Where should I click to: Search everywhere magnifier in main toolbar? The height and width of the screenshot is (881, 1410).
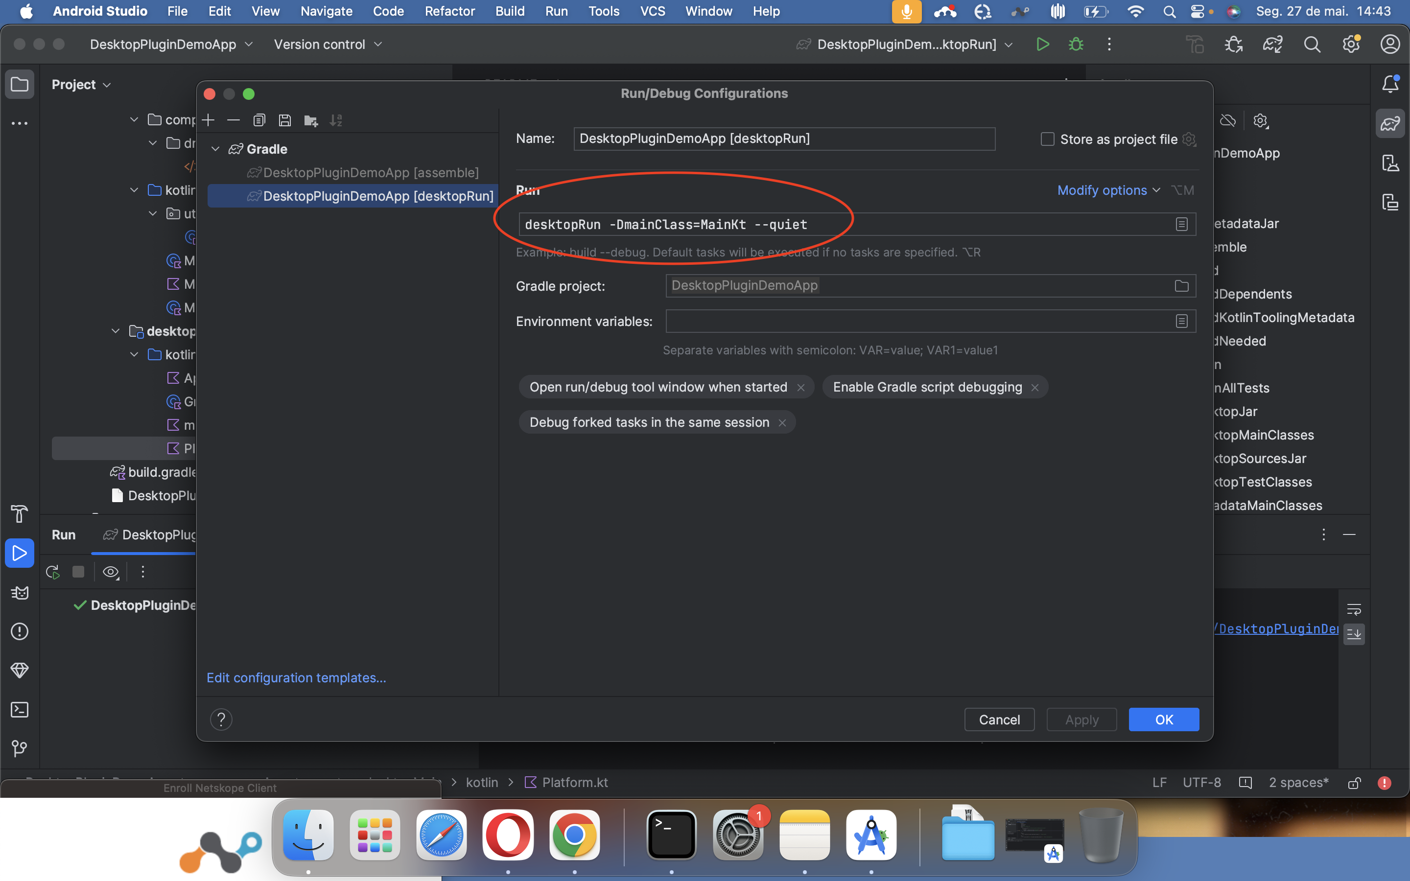click(x=1312, y=44)
